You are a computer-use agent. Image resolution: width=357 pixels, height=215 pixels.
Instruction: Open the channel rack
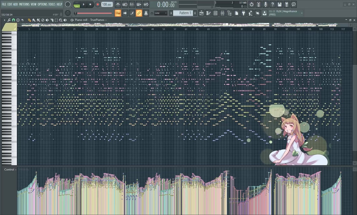coord(215,13)
